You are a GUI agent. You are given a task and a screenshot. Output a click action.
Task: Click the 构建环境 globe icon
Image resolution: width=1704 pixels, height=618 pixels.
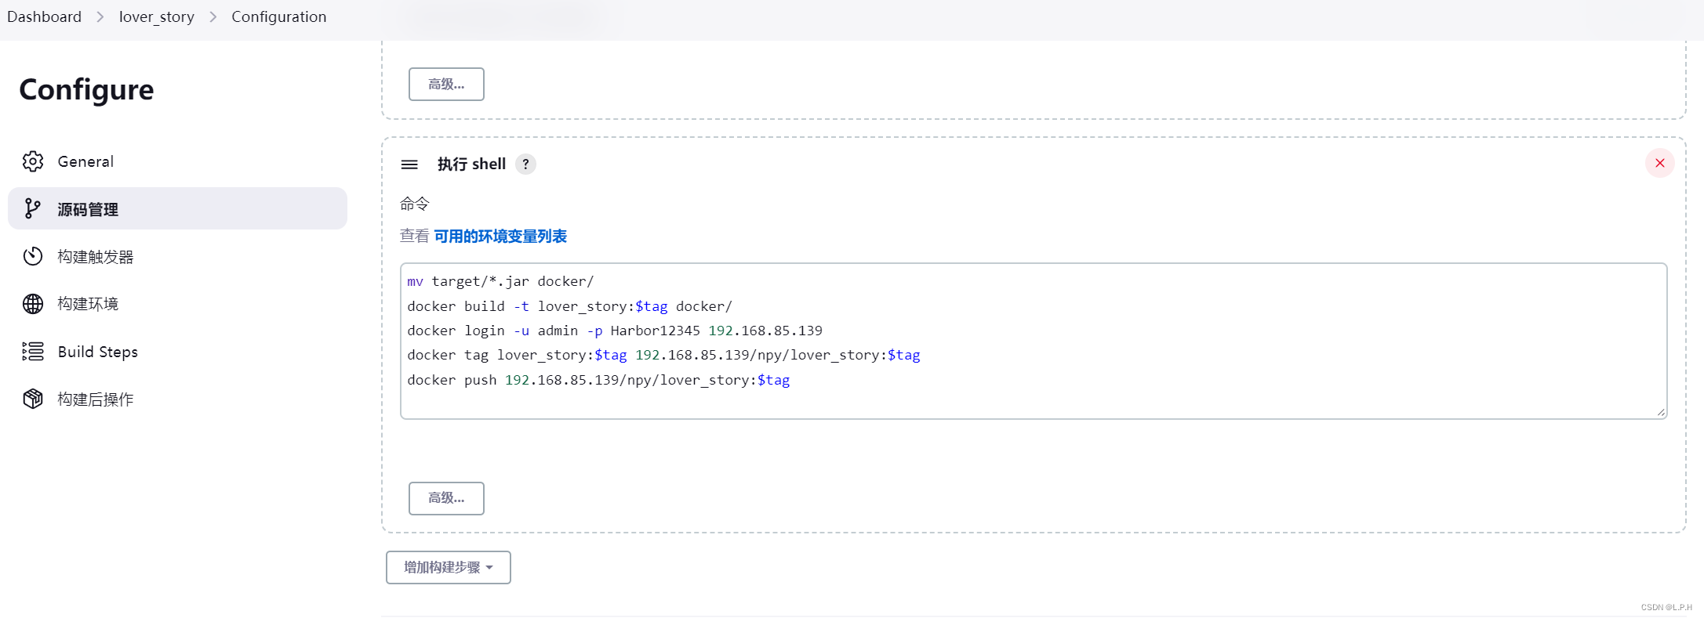click(x=33, y=304)
